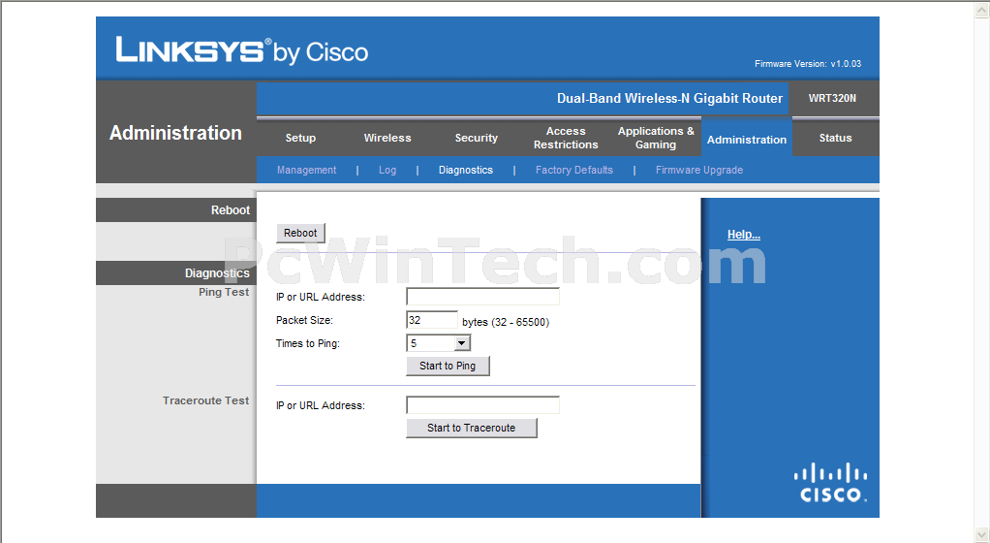
Task: Click the Firmware Version v1.0.03 text
Action: point(808,64)
